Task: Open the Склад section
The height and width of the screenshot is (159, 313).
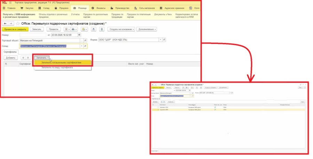Action: click(x=44, y=8)
